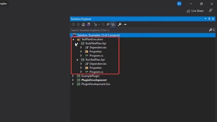Open the KS account profile badge

click(179, 4)
